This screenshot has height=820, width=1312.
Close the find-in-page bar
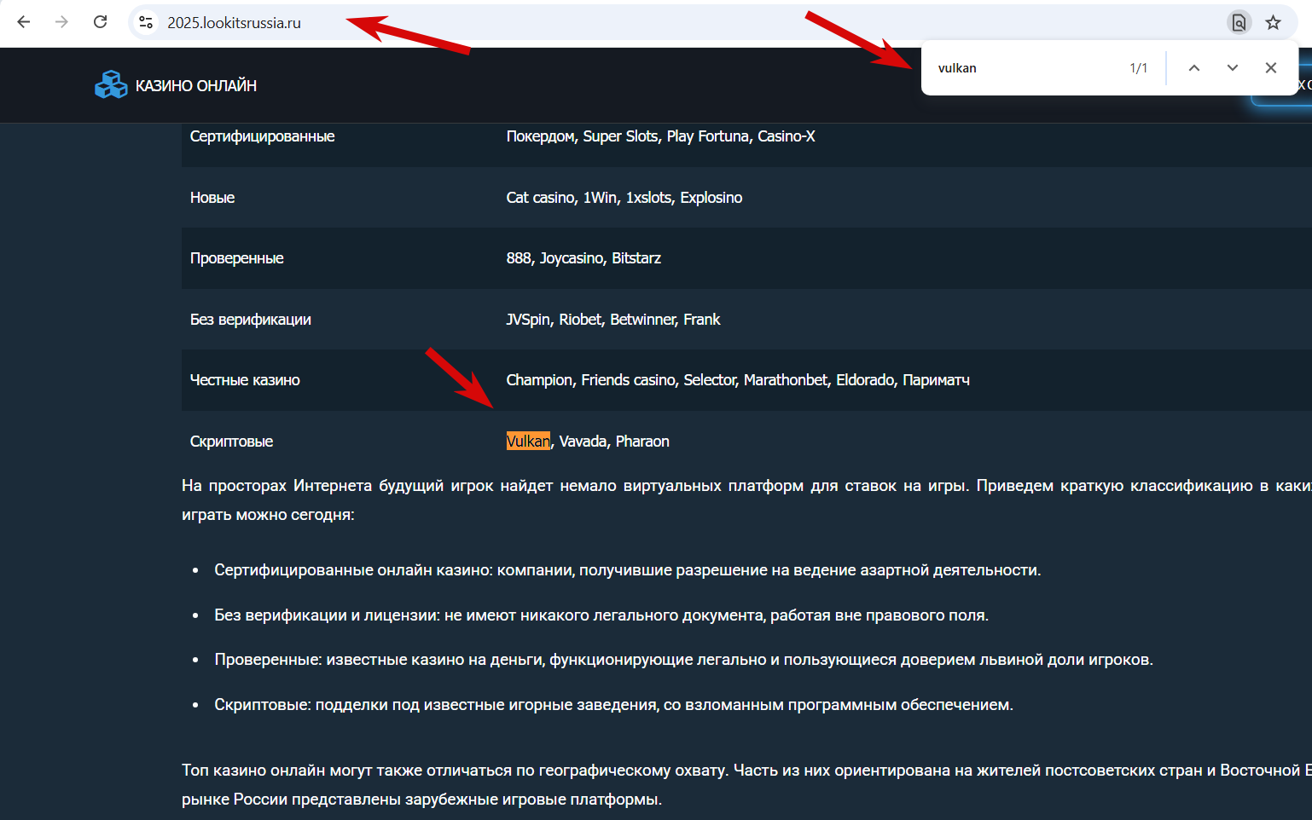(1271, 68)
